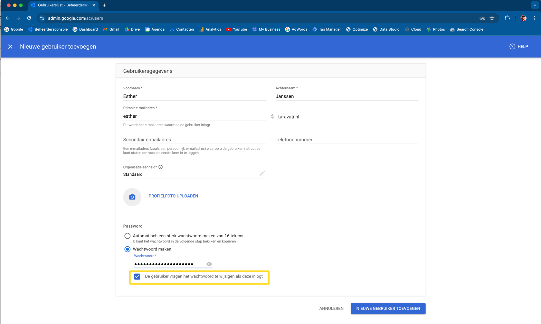Open the browser extensions puzzle icon
Screen dimensions: 541x324
point(507,18)
